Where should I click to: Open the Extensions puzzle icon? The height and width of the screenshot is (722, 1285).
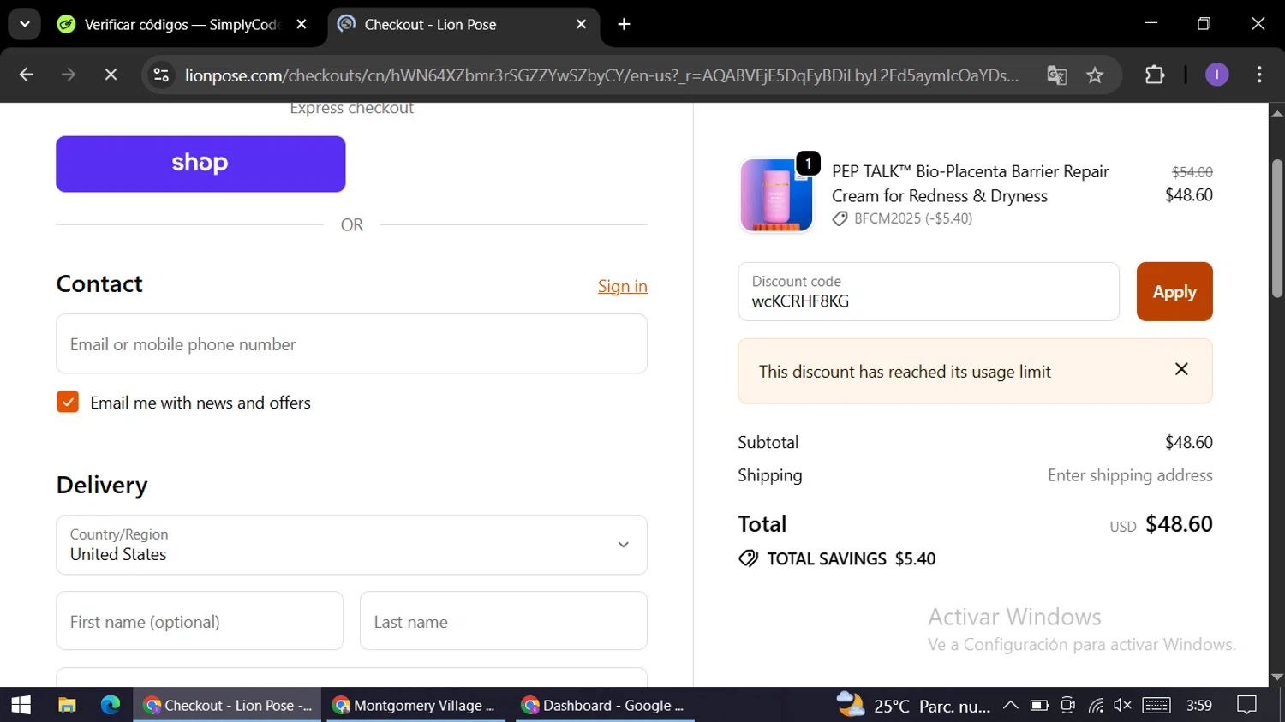[1155, 75]
